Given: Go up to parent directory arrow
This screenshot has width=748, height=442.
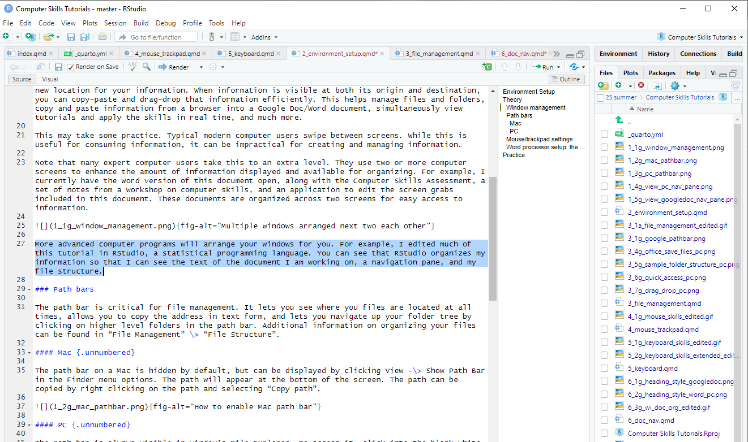Looking at the screenshot, I should [619, 120].
